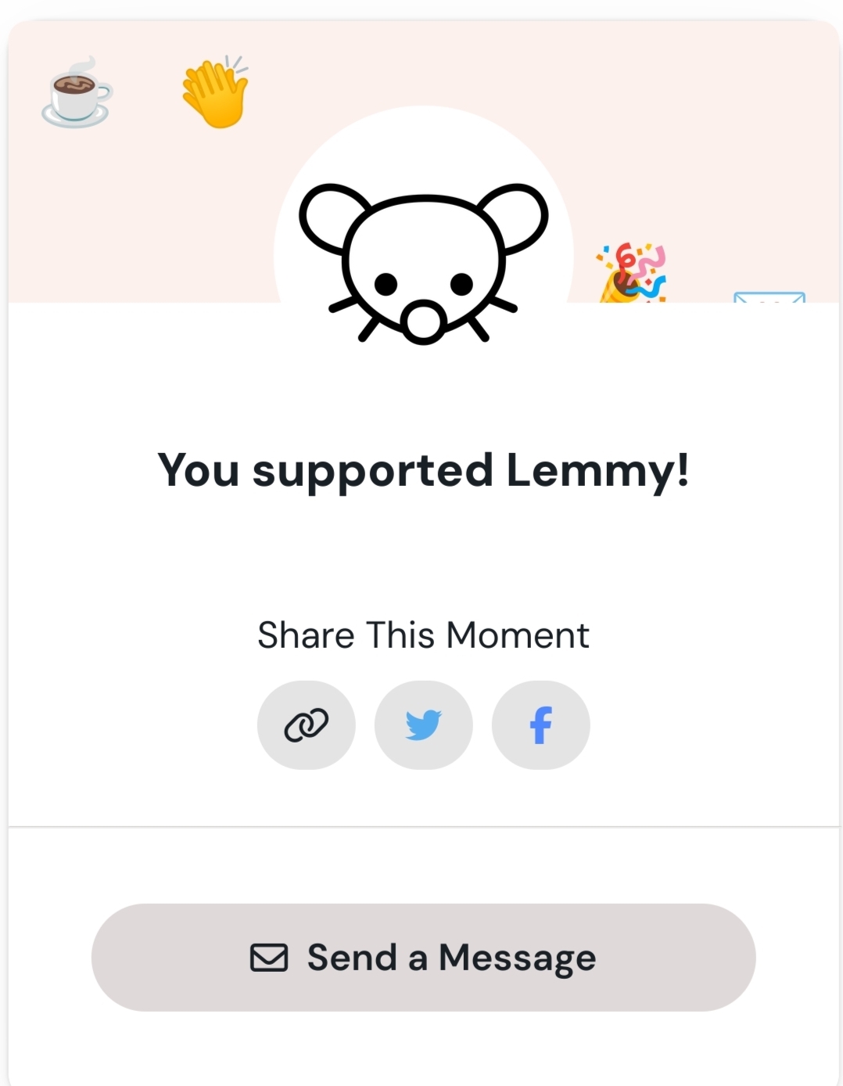Click the partially visible envelope emoji
The height and width of the screenshot is (1086, 843).
pyautogui.click(x=769, y=297)
